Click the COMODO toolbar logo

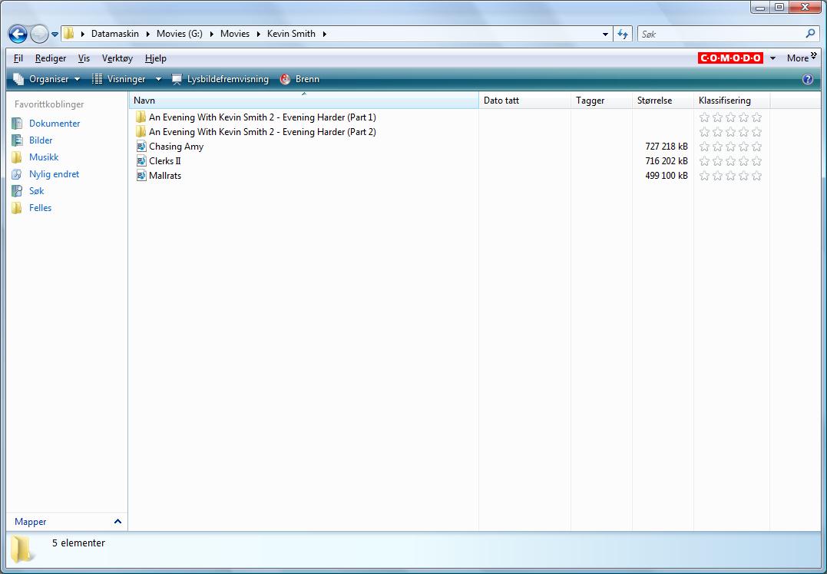pos(730,58)
